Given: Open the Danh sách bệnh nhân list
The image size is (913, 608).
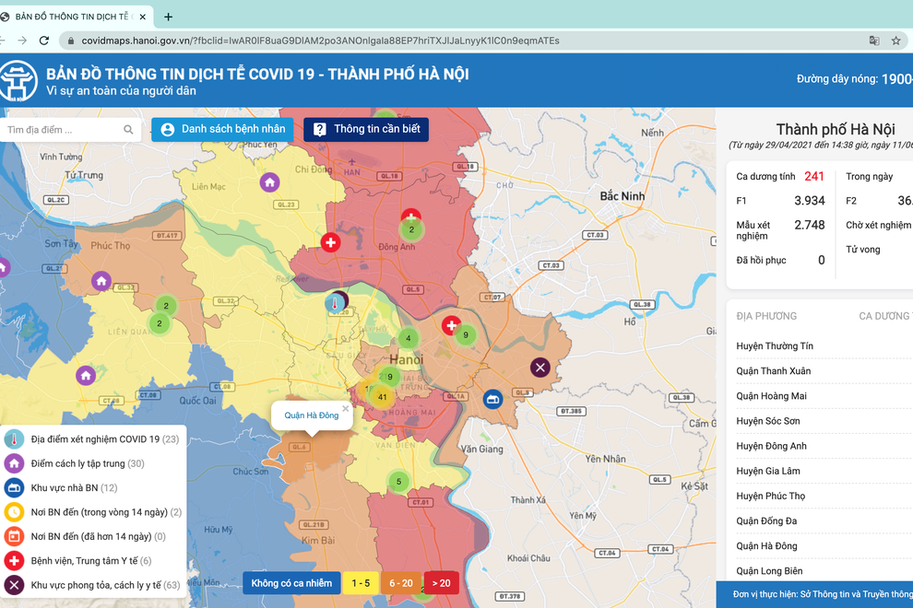Looking at the screenshot, I should pos(222,129).
